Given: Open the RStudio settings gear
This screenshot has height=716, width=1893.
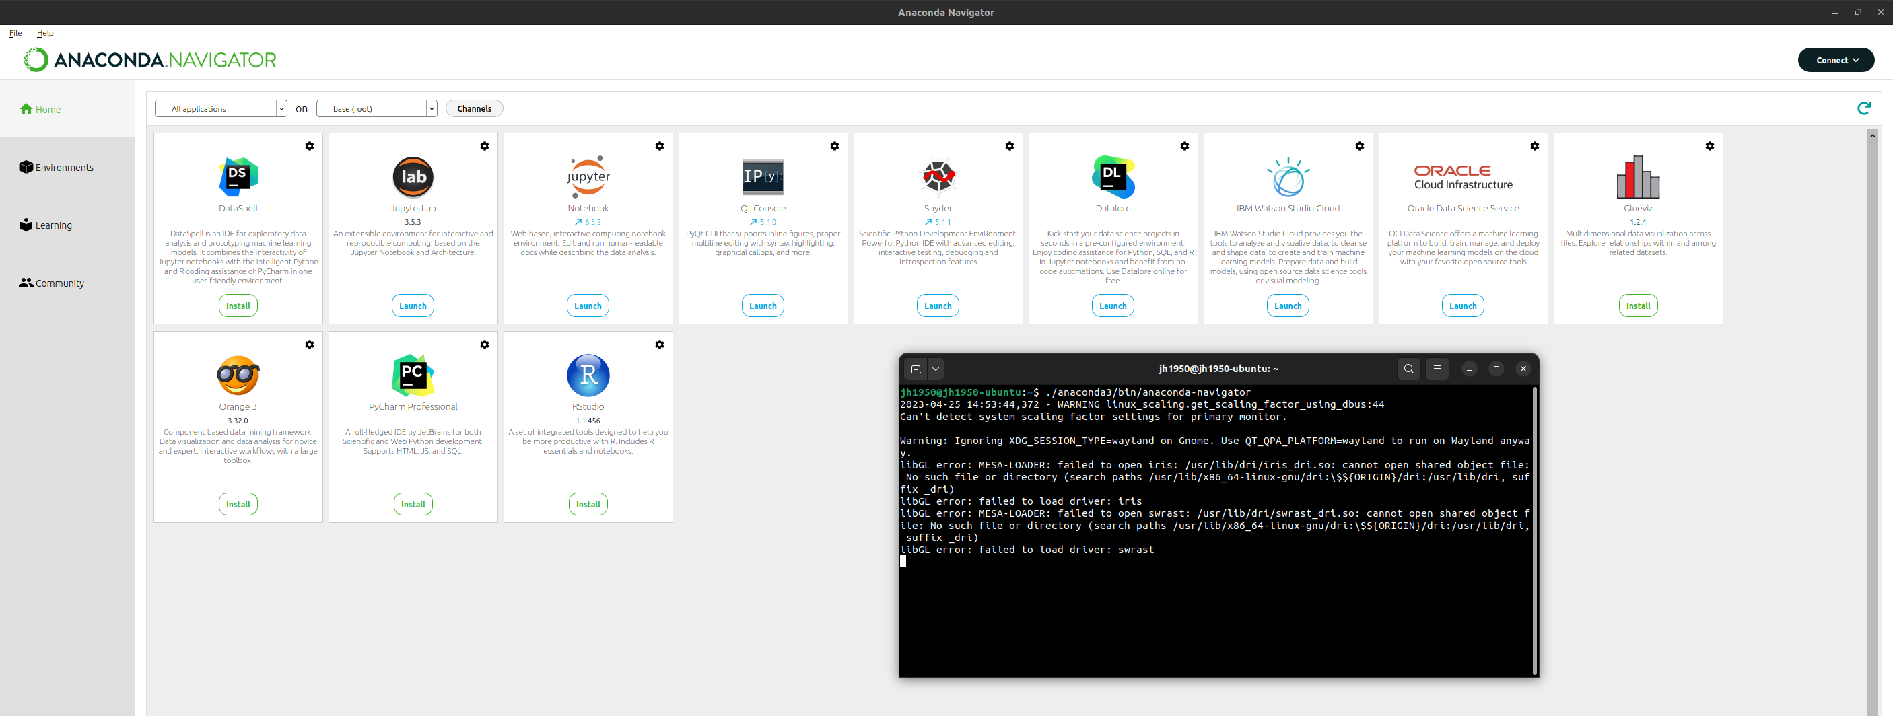Looking at the screenshot, I should click(659, 345).
